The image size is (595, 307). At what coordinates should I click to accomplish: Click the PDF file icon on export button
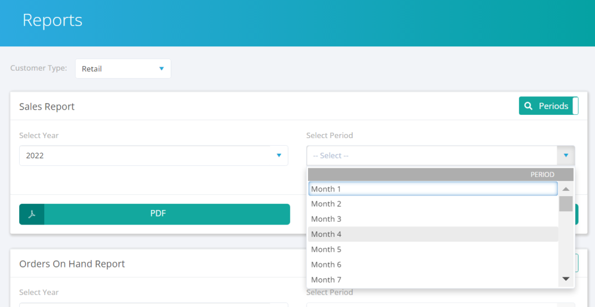point(32,214)
